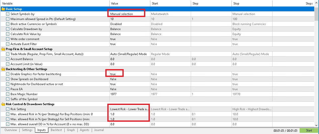The width and height of the screenshot is (319, 134).
Task: Edit Max. allowed Risk for Buy Positions value
Action: (x=129, y=114)
